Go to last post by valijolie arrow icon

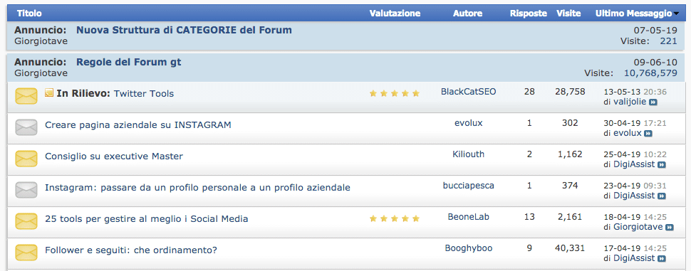(x=653, y=102)
